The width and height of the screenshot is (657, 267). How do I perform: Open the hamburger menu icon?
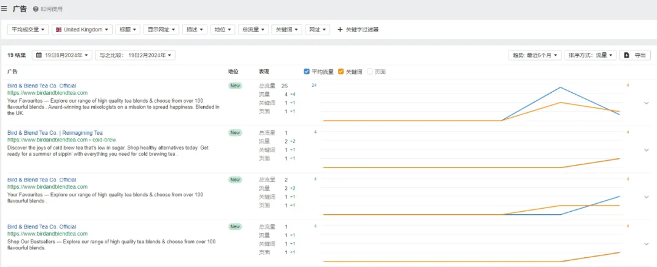[4, 8]
